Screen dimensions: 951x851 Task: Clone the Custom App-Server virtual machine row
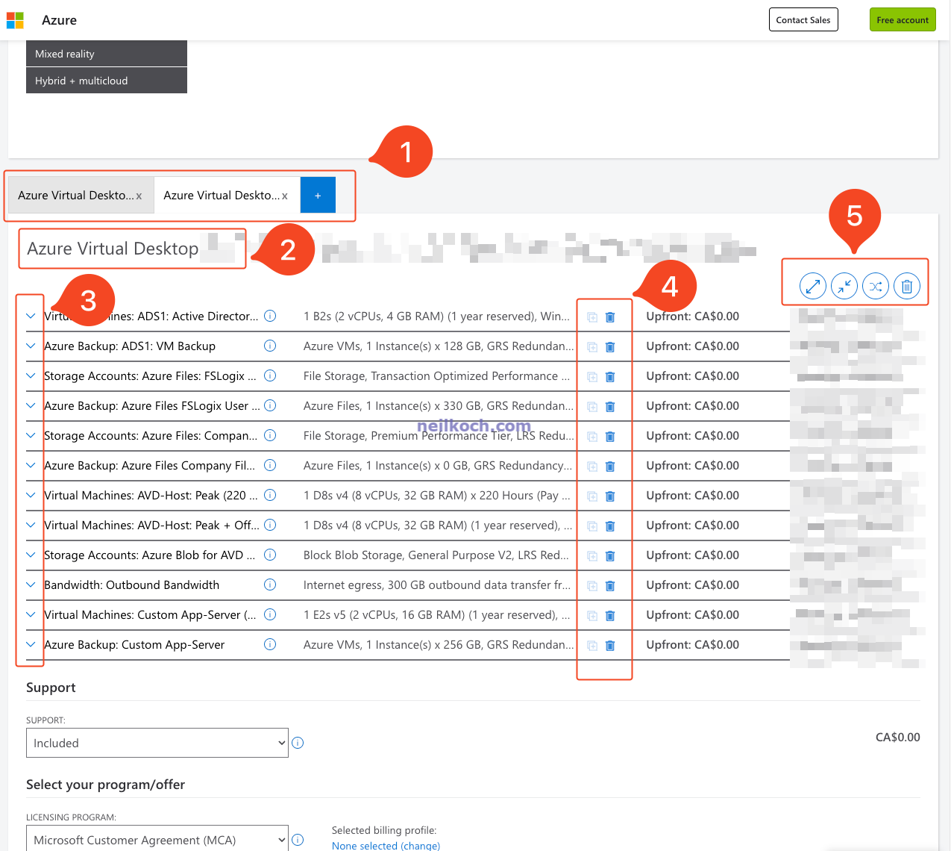click(592, 616)
